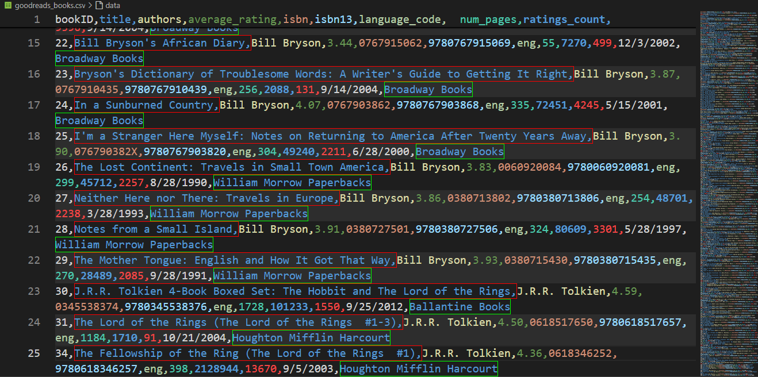Click the ISBN13 value 9780618346257
Screen dimensions: 758x377
point(97,369)
